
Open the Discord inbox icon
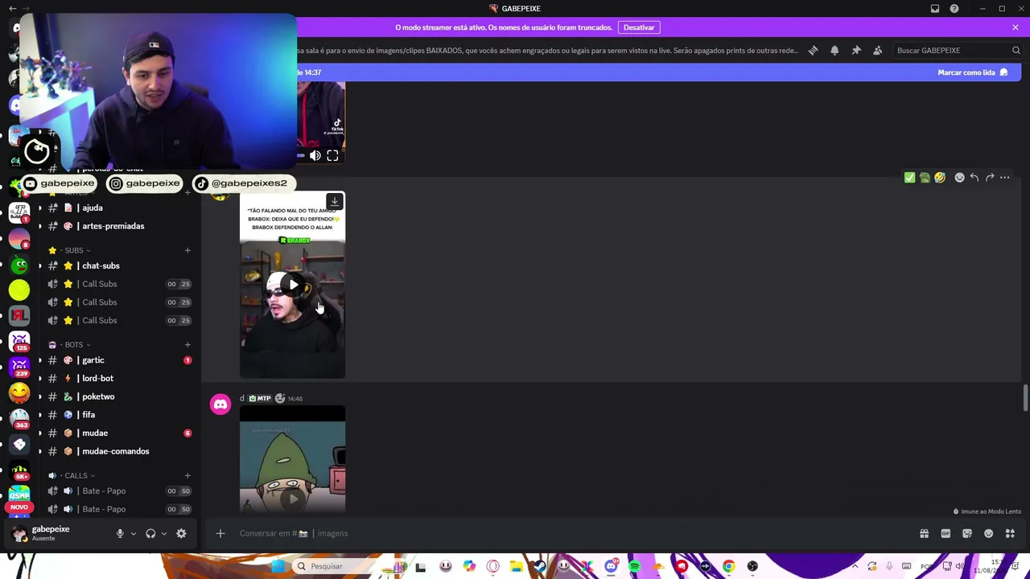coord(935,9)
